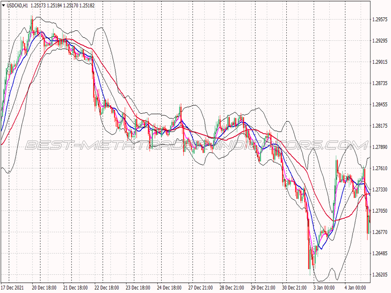Viewport: 391px width, 293px height.
Task: Click the 4 Jan 00:00 time label
Action: click(355, 288)
